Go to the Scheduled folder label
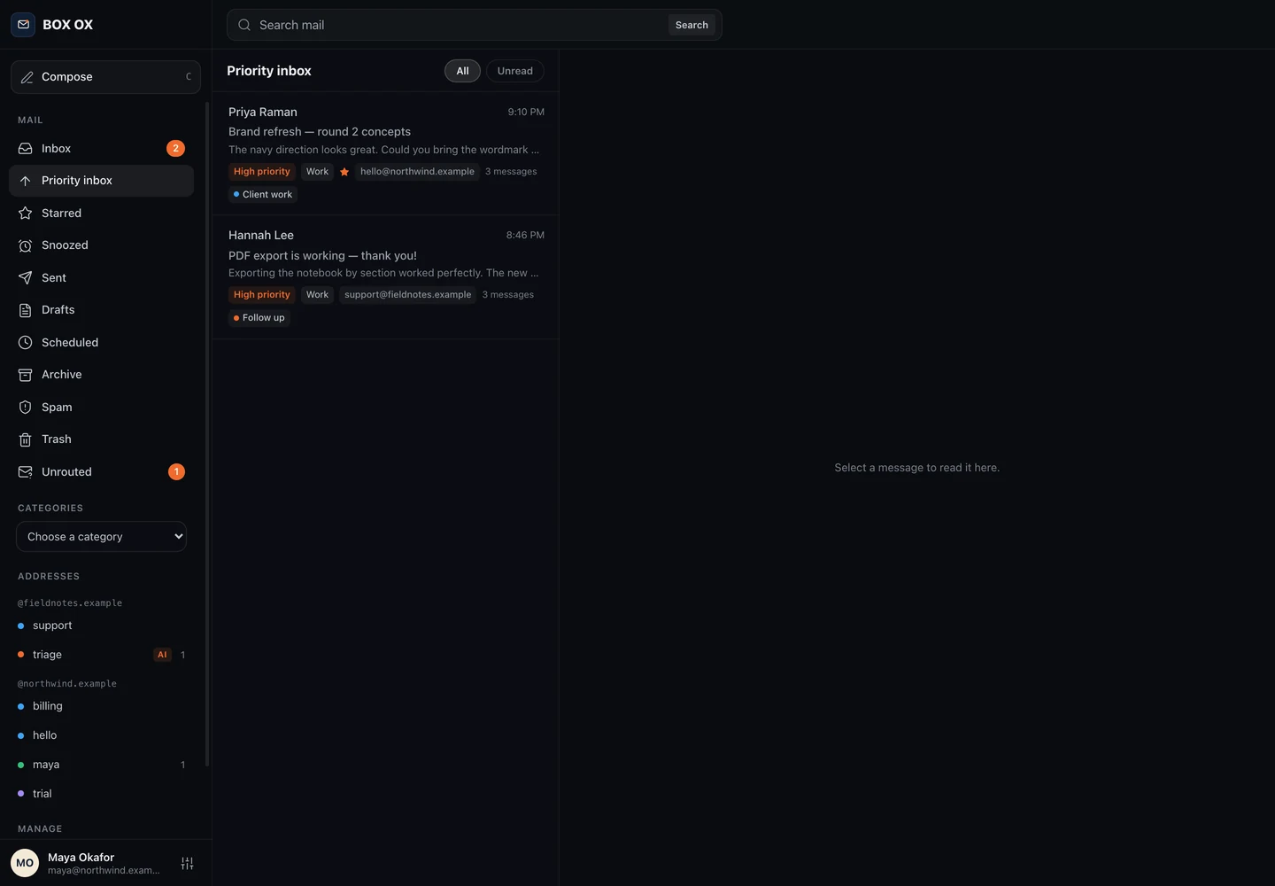The height and width of the screenshot is (886, 1275). tap(70, 343)
